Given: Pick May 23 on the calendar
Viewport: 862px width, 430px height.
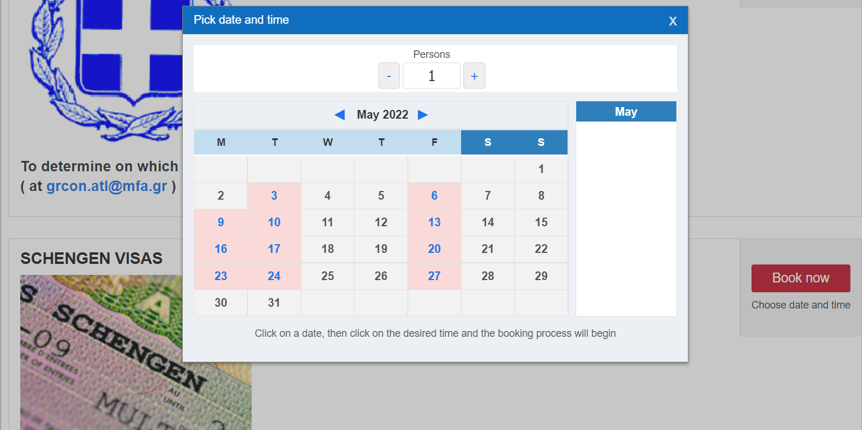Looking at the screenshot, I should (x=221, y=276).
